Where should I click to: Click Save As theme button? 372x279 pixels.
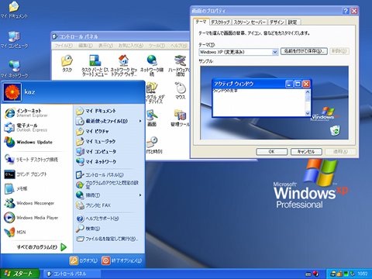(304, 51)
